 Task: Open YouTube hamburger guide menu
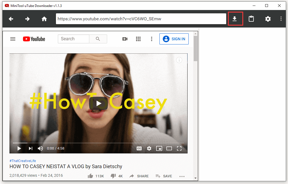click(13, 39)
